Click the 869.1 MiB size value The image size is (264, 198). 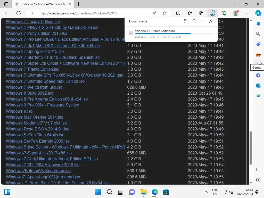pos(136,171)
